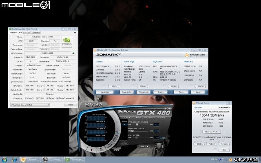Click Save as... in 3DMark Score window
The width and height of the screenshot is (261, 163).
pyautogui.click(x=224, y=144)
